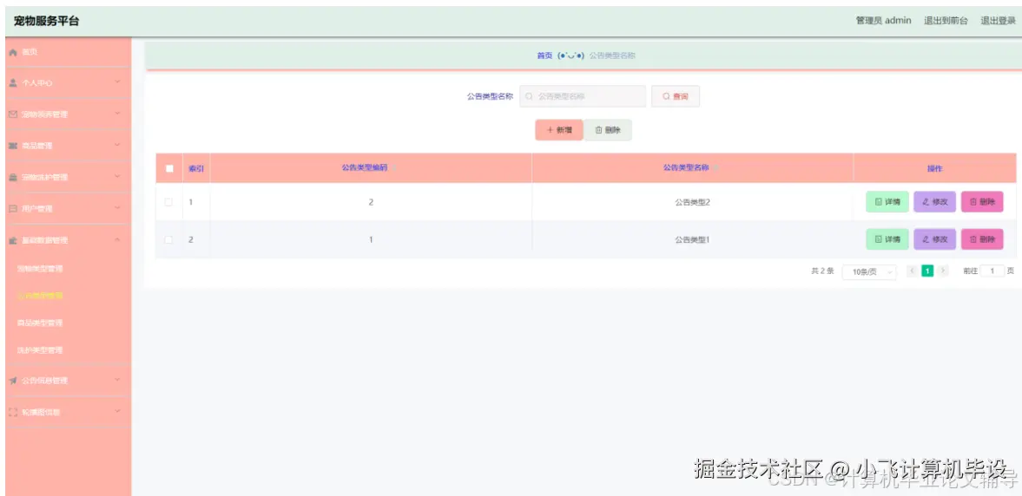Click the 退出到前台 link in header

tap(946, 21)
